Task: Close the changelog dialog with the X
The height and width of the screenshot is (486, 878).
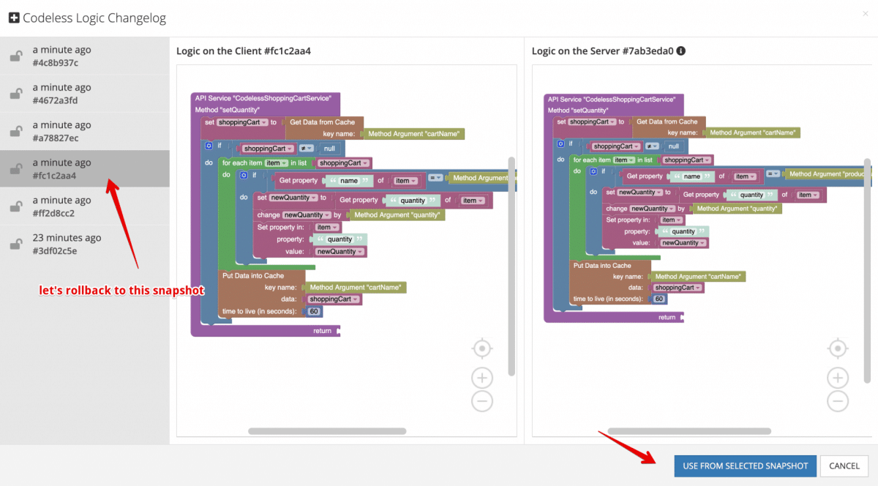Action: click(864, 14)
